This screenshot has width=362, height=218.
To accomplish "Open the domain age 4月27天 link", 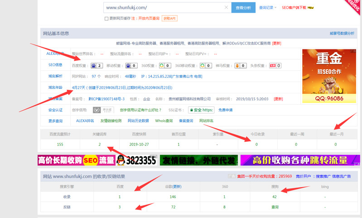I will (122, 87).
